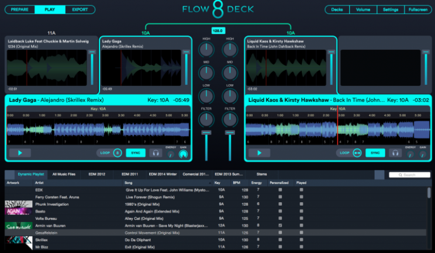Click headphone cue icon on right deck
The height and width of the screenshot is (253, 435).
coord(395,153)
